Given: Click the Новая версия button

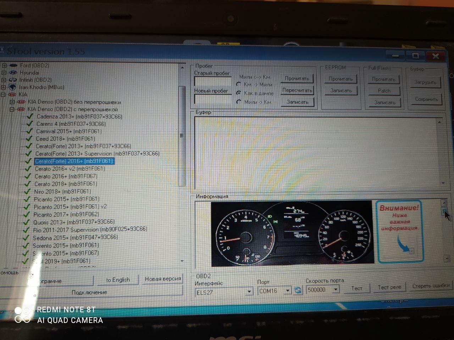Looking at the screenshot, I should pos(163,279).
